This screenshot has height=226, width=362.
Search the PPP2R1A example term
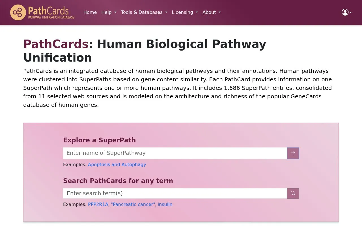tap(98, 204)
